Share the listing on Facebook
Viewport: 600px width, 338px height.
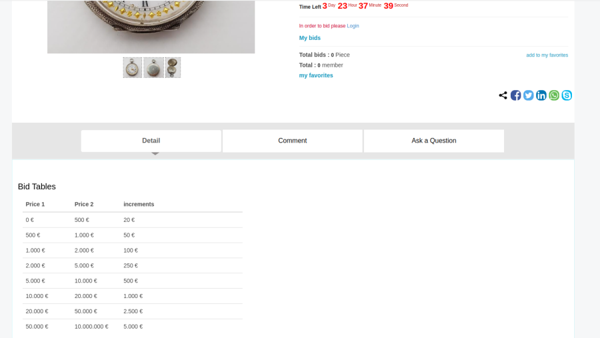(x=515, y=95)
